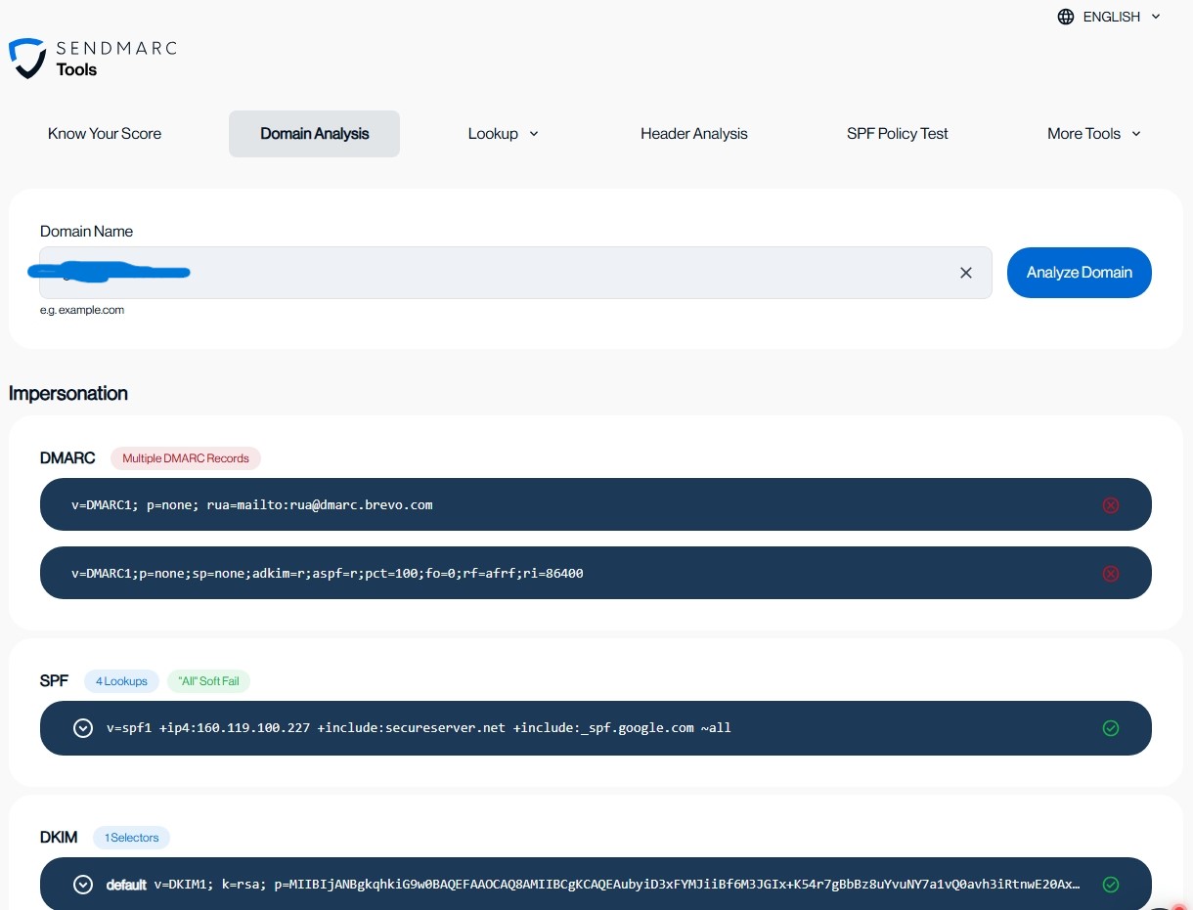Viewport: 1193px width, 910px height.
Task: Open the More Tools dropdown menu
Action: (1094, 134)
